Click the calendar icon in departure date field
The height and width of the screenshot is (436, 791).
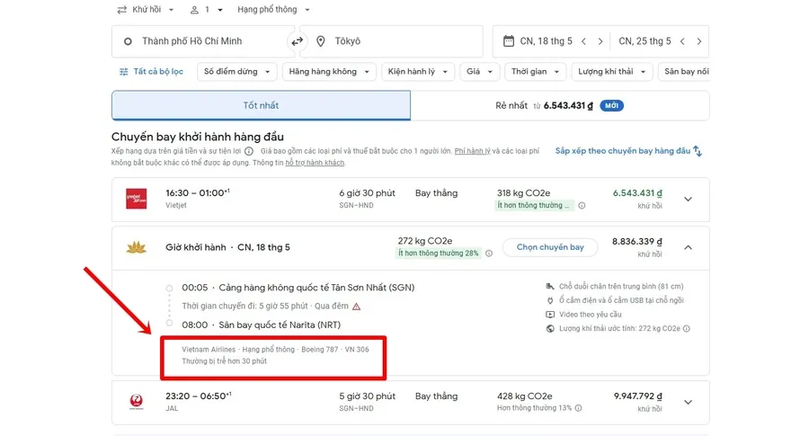(x=508, y=41)
